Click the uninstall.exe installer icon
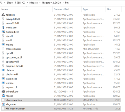 click(x=3, y=91)
